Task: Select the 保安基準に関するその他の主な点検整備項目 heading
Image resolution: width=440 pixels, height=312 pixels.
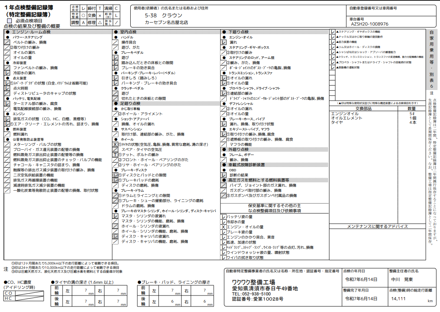Action: [274, 208]
